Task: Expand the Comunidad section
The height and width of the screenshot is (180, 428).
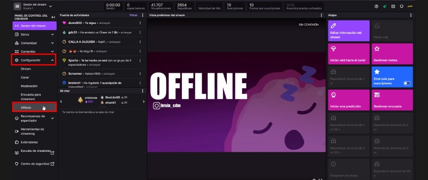Action: tap(52, 43)
